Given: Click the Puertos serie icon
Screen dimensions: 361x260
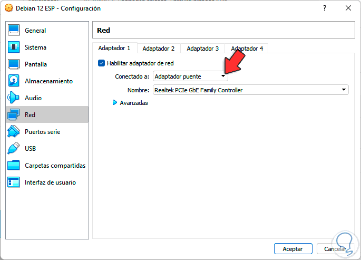Looking at the screenshot, I should pos(14,132).
